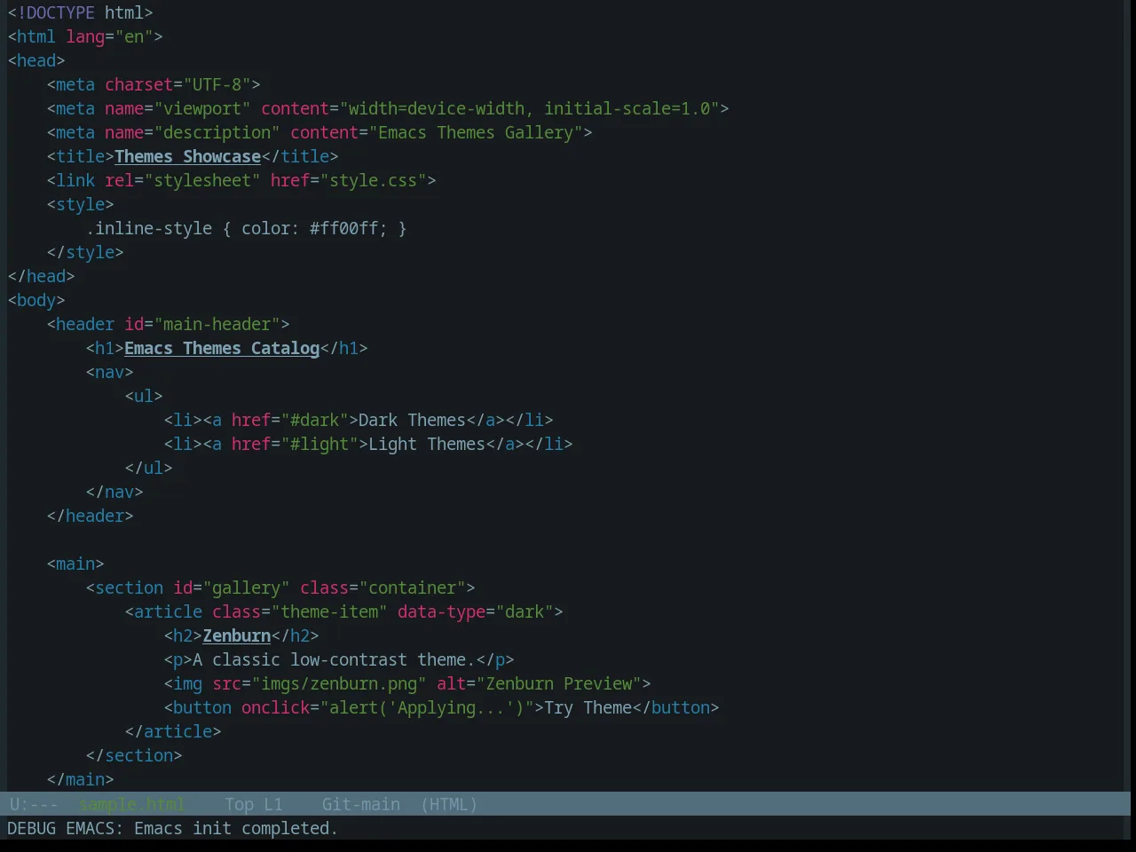
Task: Click the closing </section> tag
Action: point(134,755)
